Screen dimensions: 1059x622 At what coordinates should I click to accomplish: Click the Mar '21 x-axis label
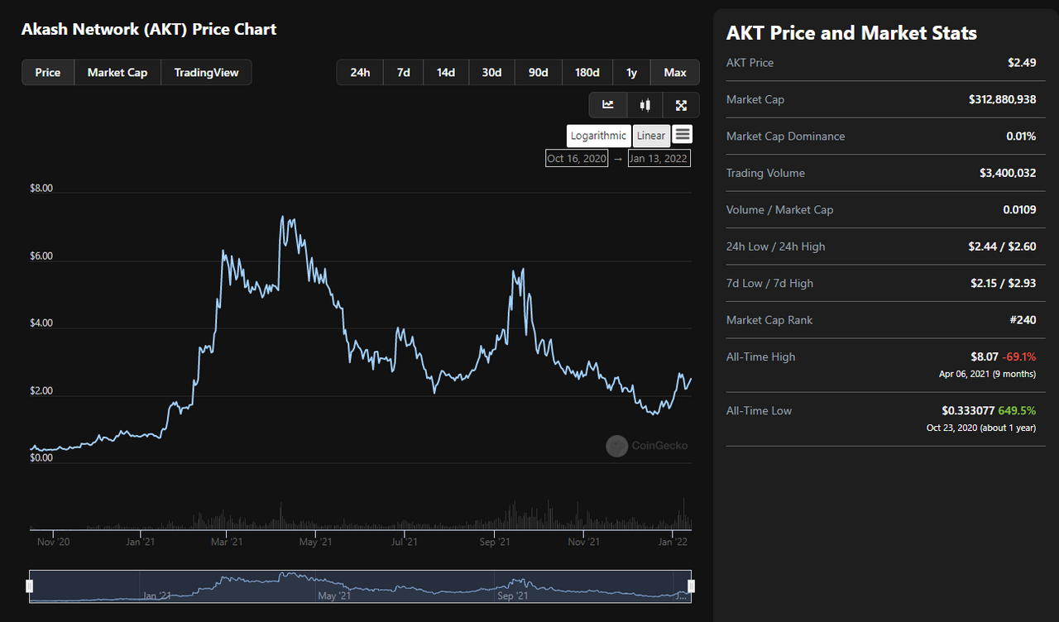pos(228,542)
